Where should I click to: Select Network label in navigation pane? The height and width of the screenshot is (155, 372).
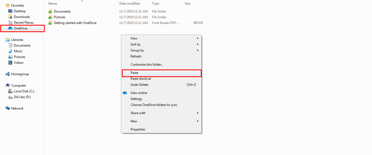[17, 108]
